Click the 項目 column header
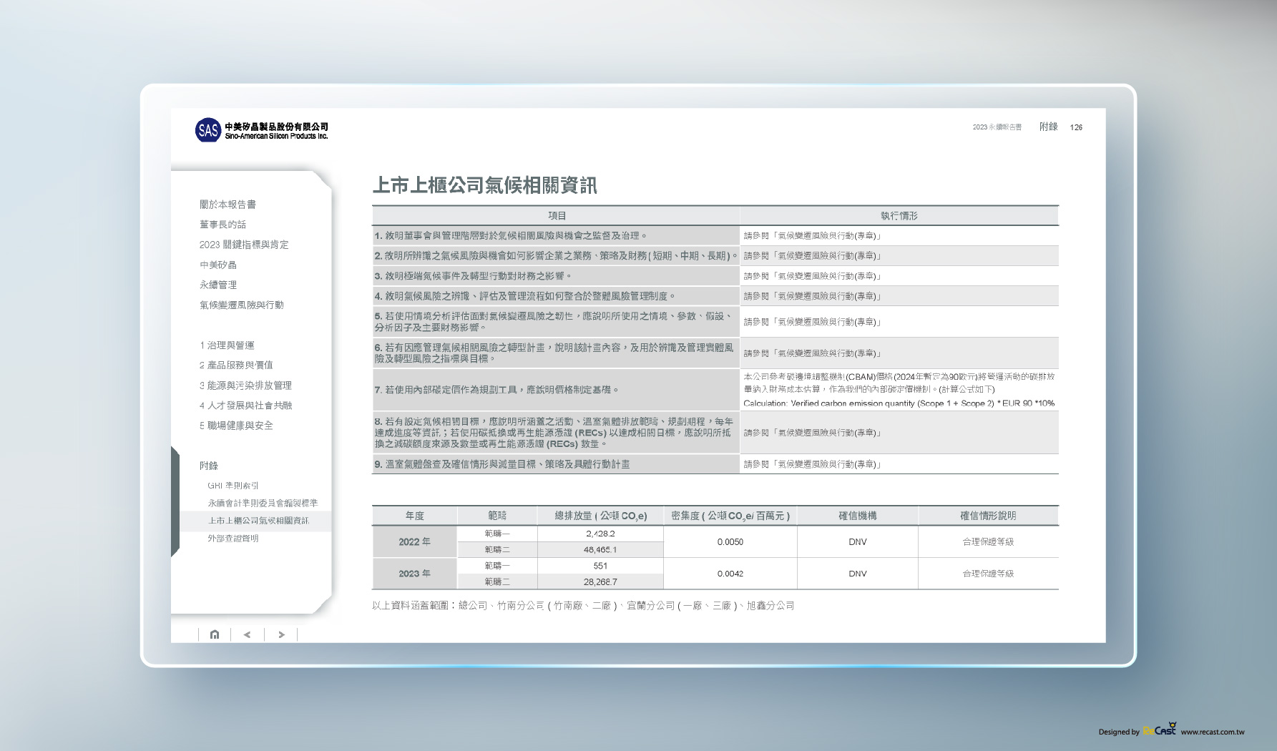Image resolution: width=1277 pixels, height=751 pixels. [x=557, y=216]
